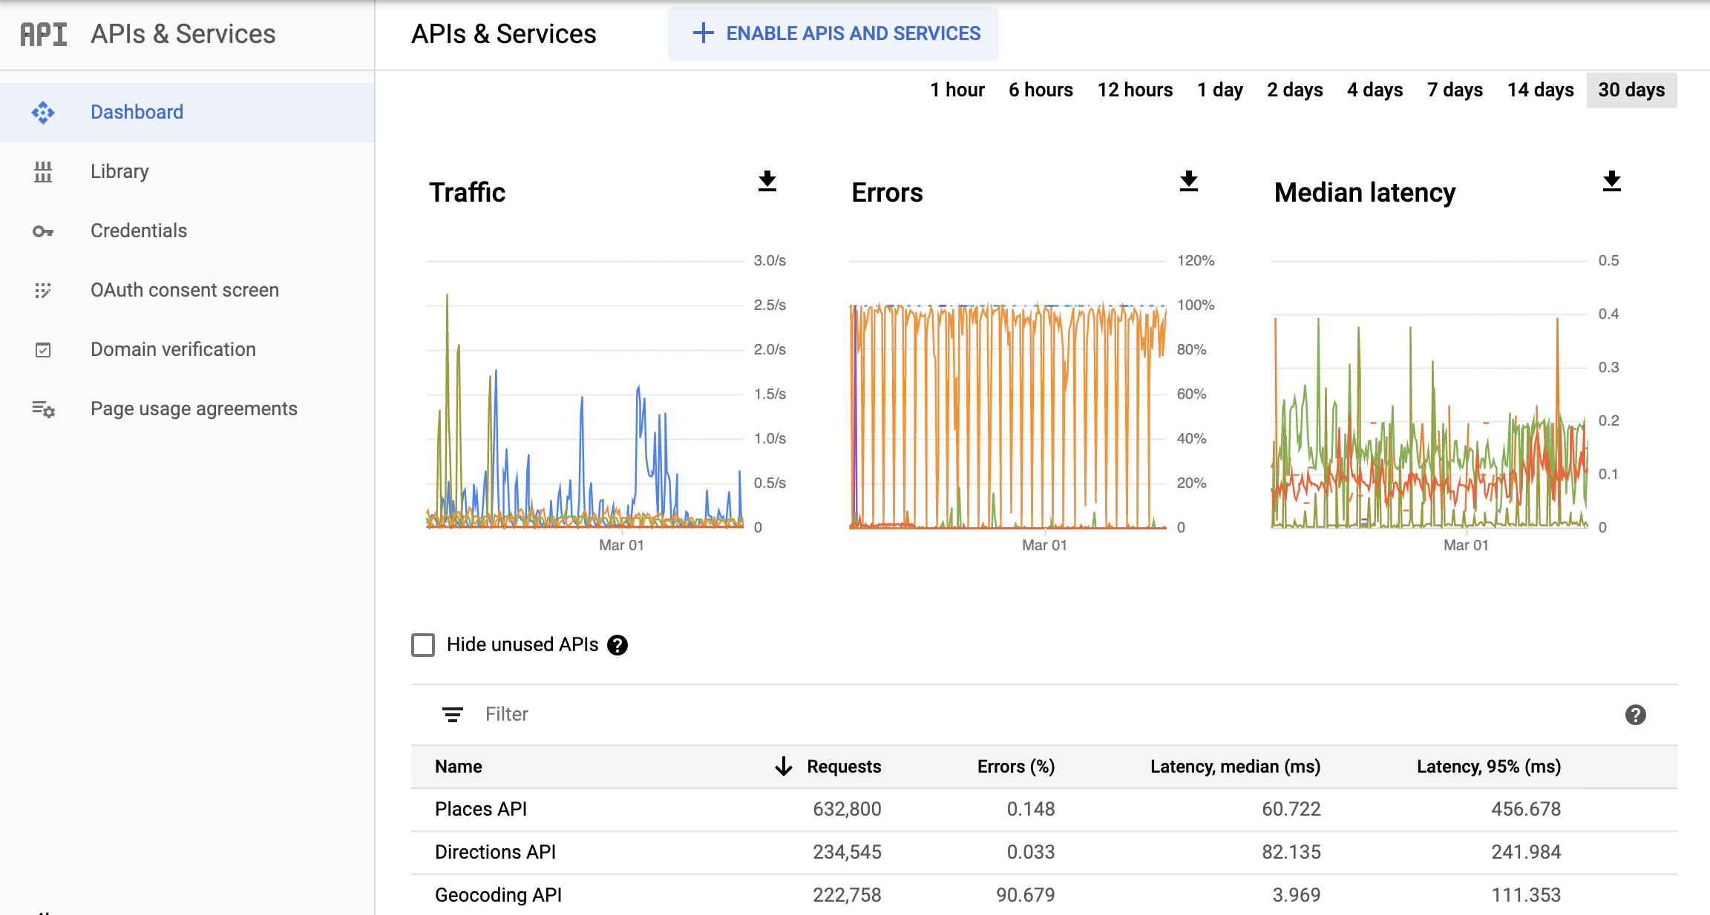Switch to 1 hour time range

pos(956,89)
